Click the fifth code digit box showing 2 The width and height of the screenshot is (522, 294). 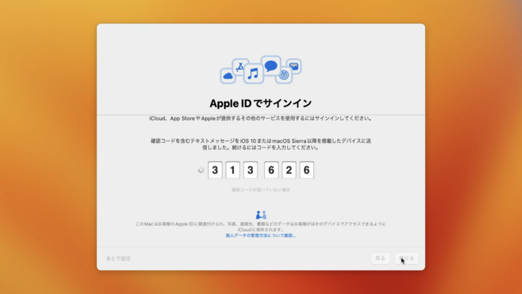289,170
